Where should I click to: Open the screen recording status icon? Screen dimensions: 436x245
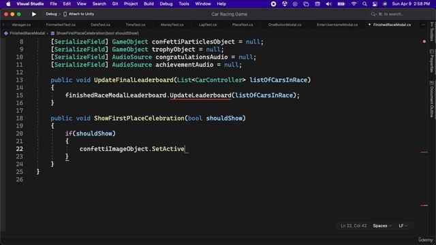tap(274, 4)
